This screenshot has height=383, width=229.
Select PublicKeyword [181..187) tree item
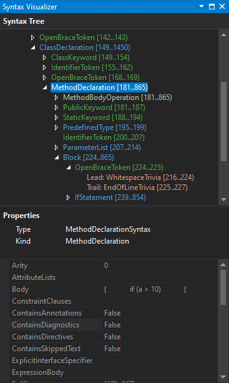tap(104, 107)
